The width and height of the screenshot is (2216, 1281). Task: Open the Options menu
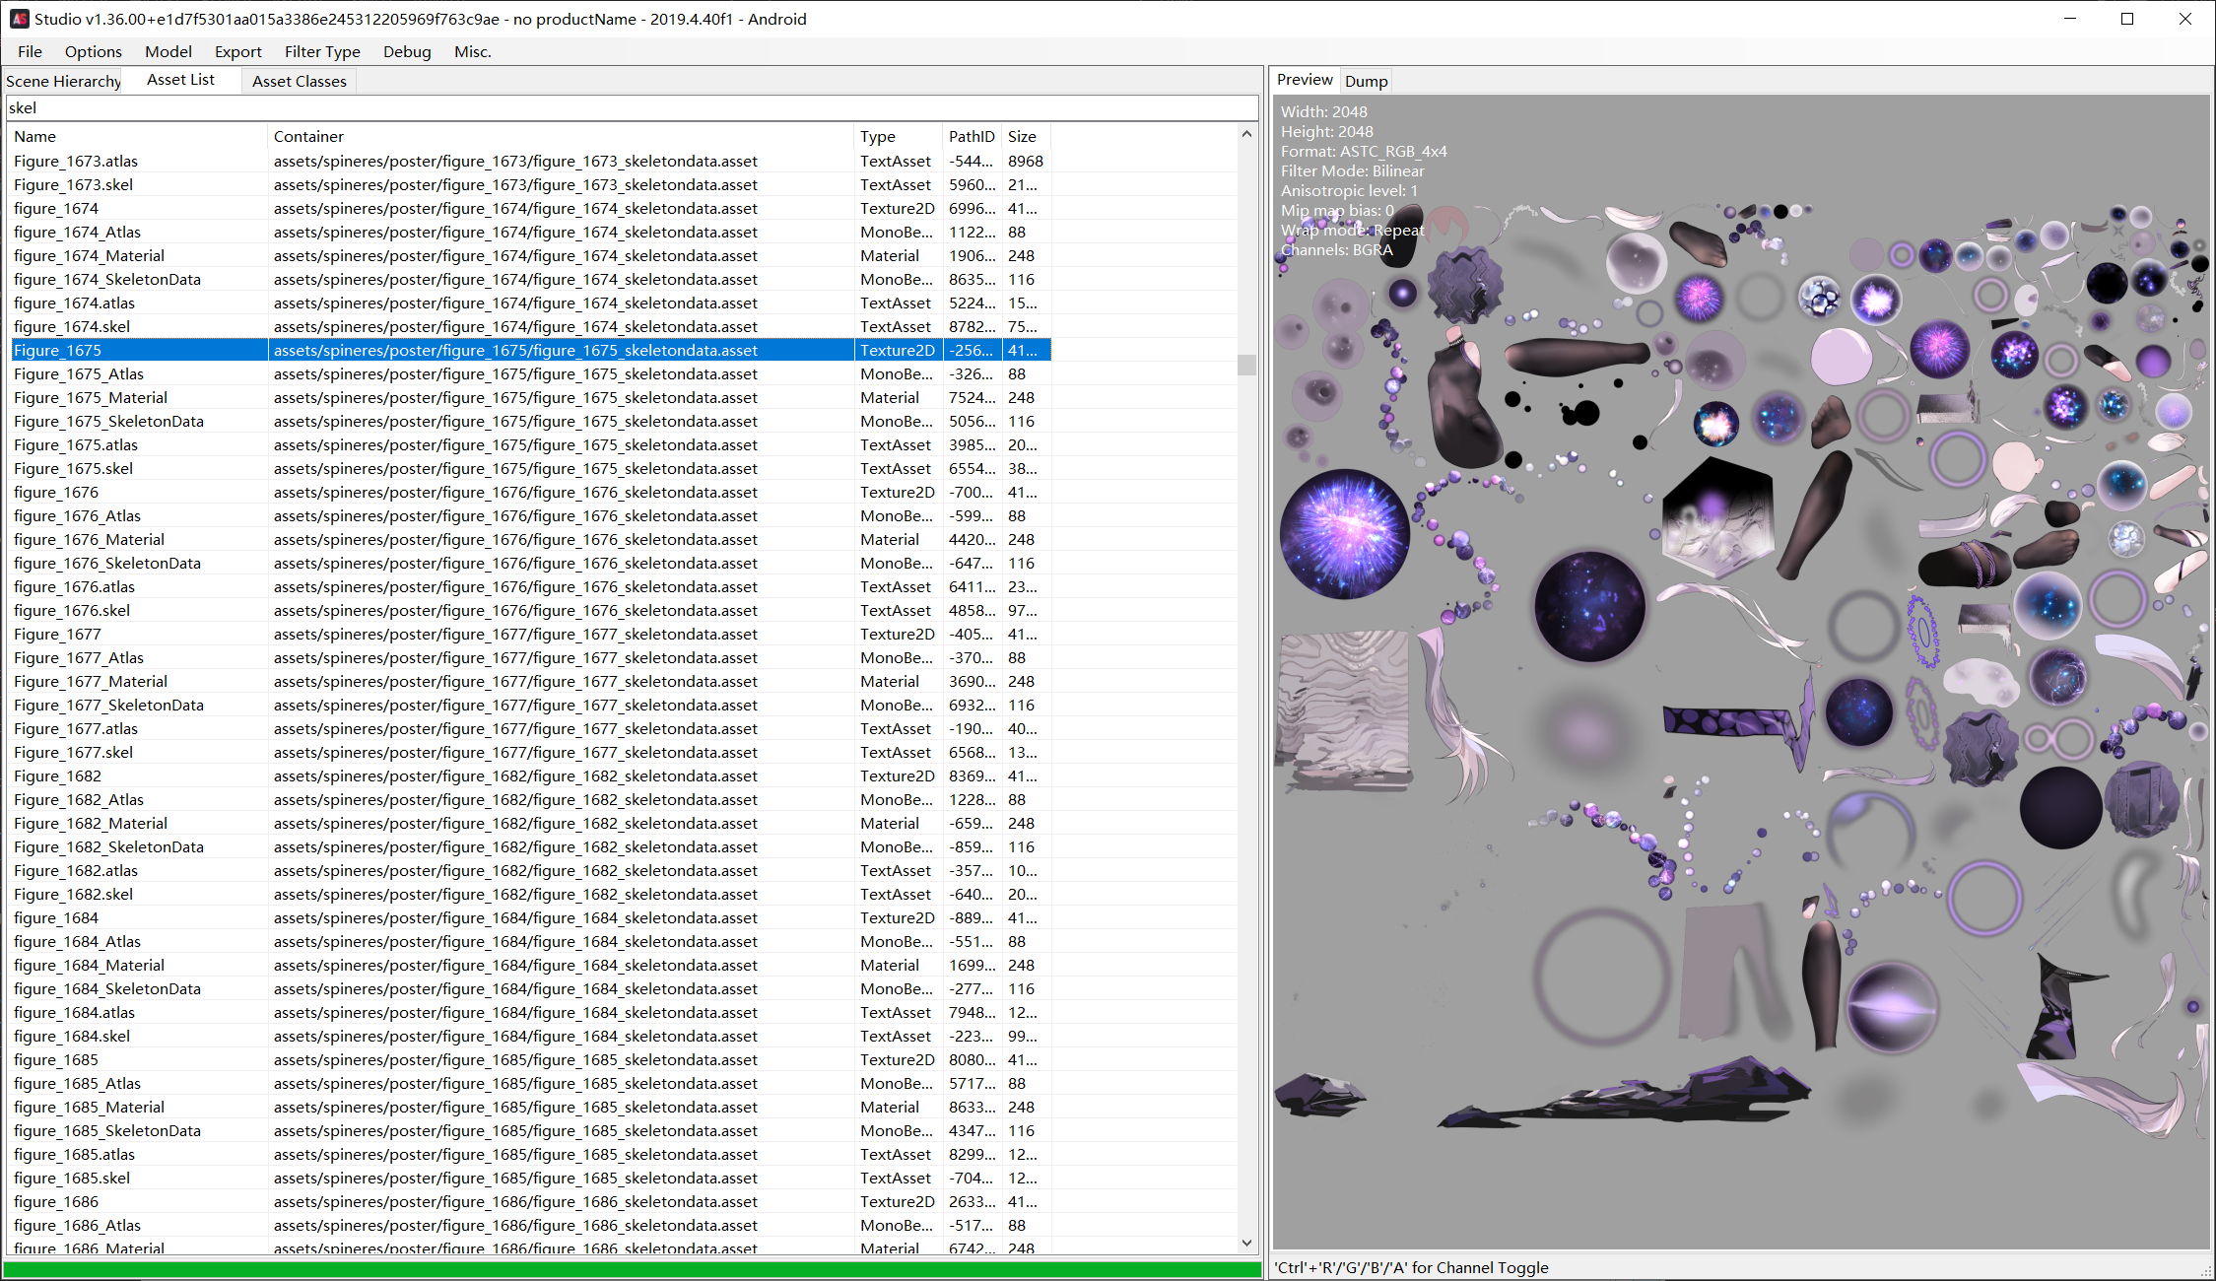tap(94, 51)
